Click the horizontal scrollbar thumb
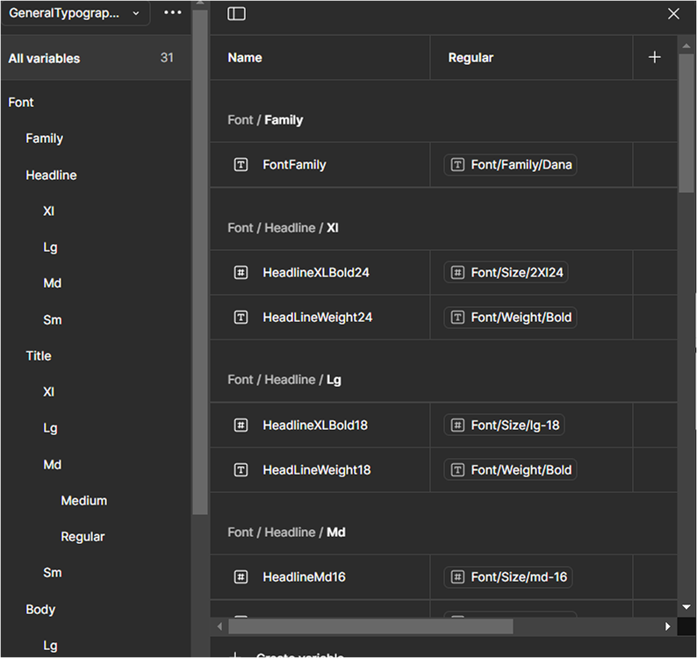The image size is (697, 658). coord(370,626)
